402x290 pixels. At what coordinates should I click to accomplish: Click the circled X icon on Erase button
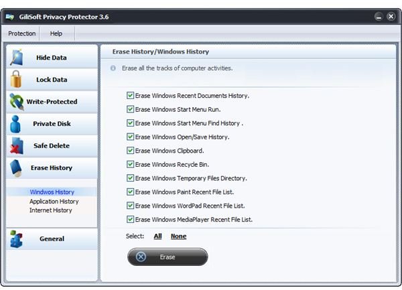pyautogui.click(x=141, y=257)
